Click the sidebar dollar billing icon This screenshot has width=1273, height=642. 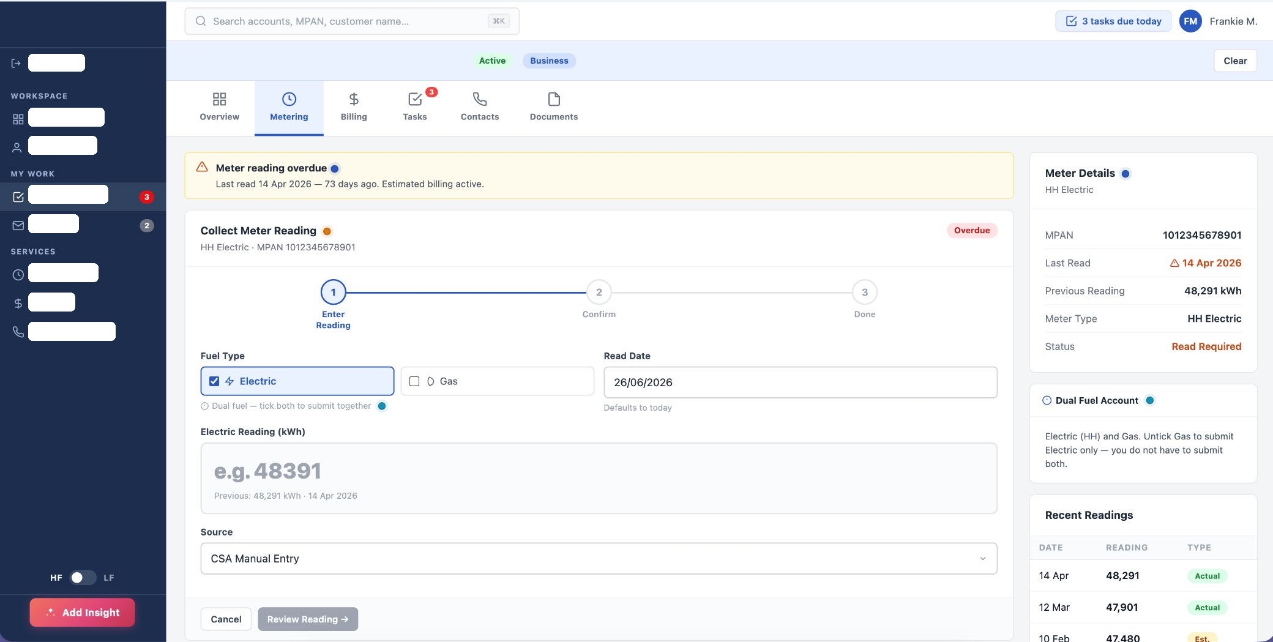18,303
